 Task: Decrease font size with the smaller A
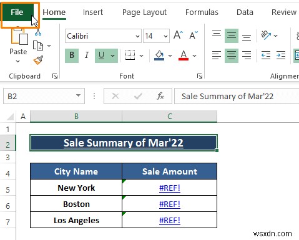(x=194, y=35)
